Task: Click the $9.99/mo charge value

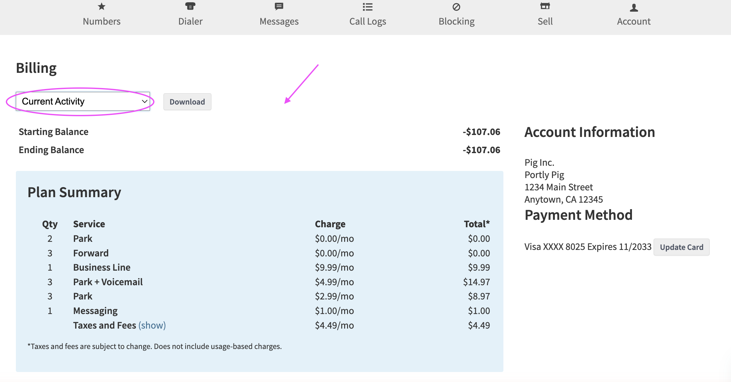Action: pos(334,267)
